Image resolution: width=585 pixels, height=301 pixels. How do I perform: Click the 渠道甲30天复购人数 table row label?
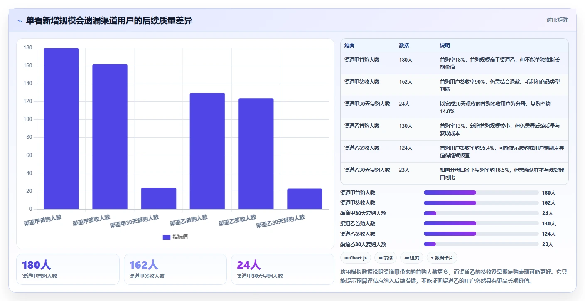click(367, 104)
